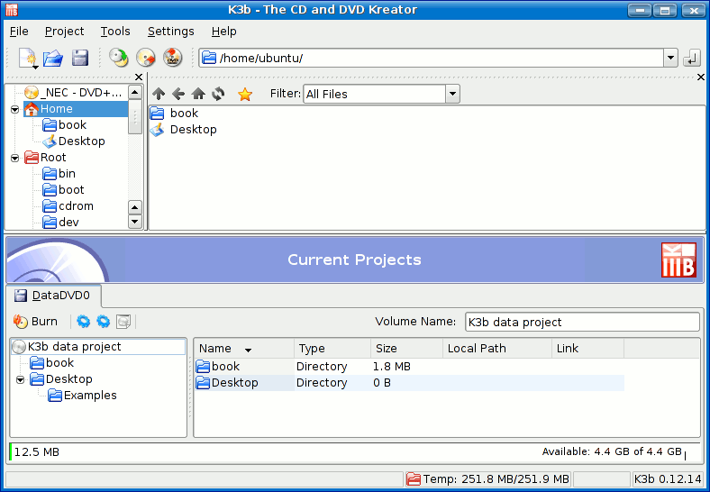The width and height of the screenshot is (710, 492).
Task: Click the Temp 251.8 MB status entry
Action: pos(487,478)
